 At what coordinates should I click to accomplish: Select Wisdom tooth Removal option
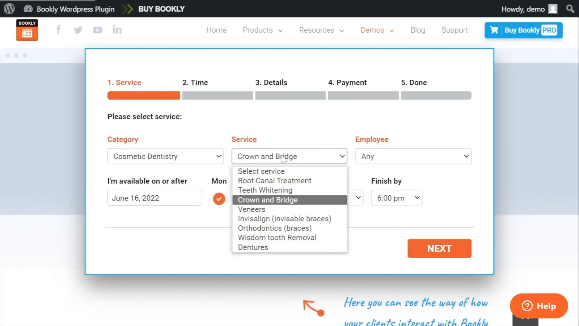(x=289, y=238)
